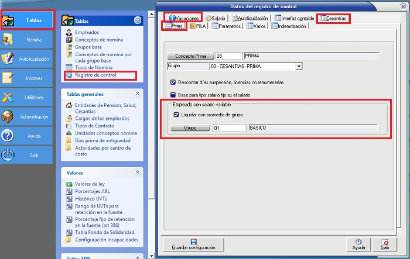This screenshot has height=259, width=410.
Task: Collapse the Tablas generales panel
Action: [138, 93]
